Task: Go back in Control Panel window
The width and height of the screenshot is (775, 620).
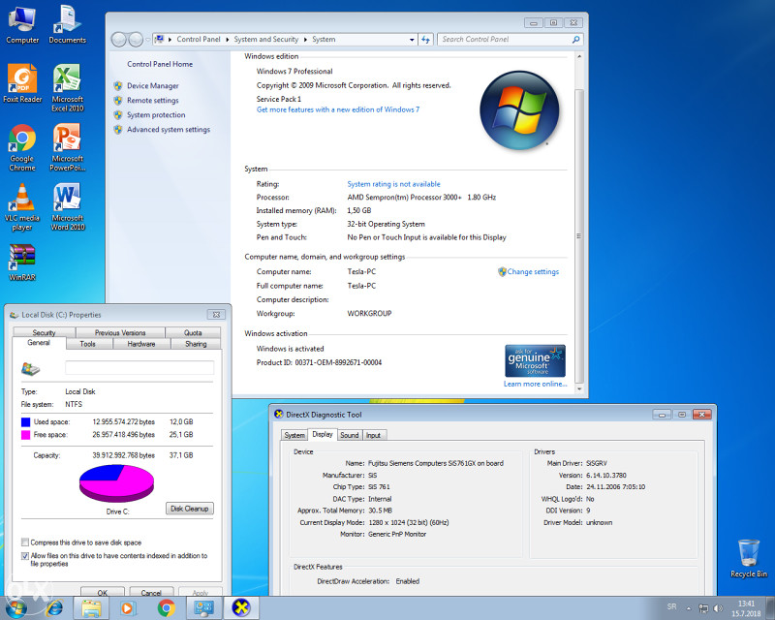Action: (118, 40)
